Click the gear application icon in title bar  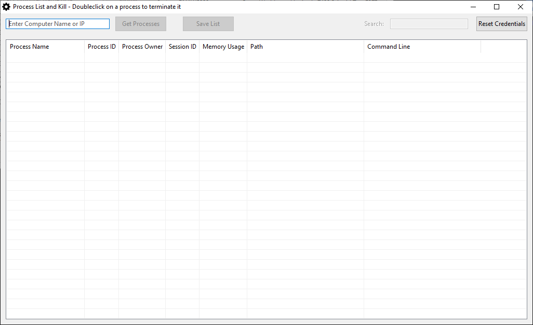tap(6, 7)
